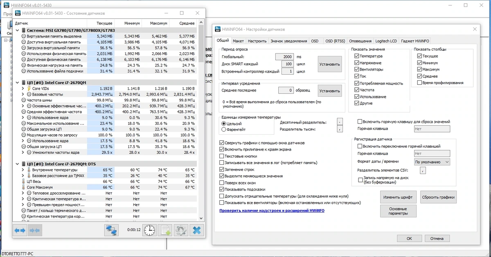Expand the Тепловое дросселирование row

pos(23,193)
